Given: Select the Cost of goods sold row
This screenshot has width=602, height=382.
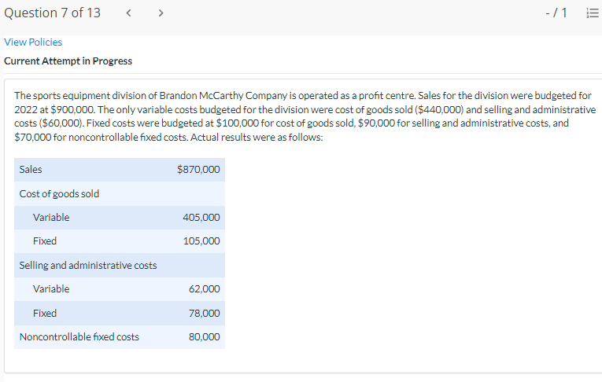Looking at the screenshot, I should pos(59,193).
